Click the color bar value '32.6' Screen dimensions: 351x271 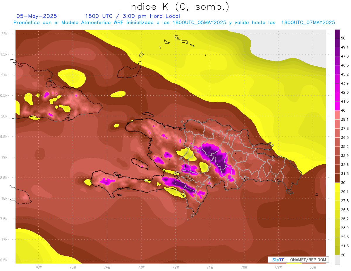coord(345,165)
